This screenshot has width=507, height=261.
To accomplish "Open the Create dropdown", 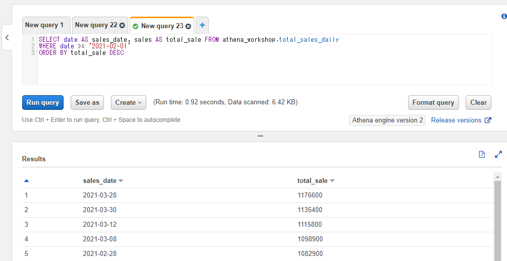I will coord(128,102).
